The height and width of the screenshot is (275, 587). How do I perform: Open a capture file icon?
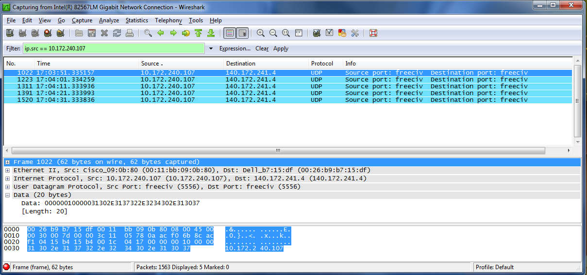point(79,33)
